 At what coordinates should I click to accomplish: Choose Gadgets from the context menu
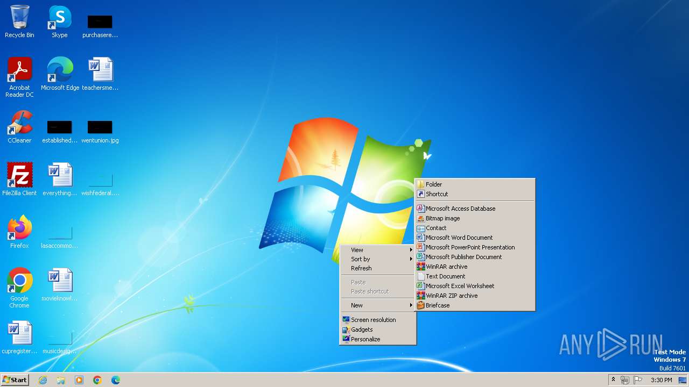(x=378, y=329)
